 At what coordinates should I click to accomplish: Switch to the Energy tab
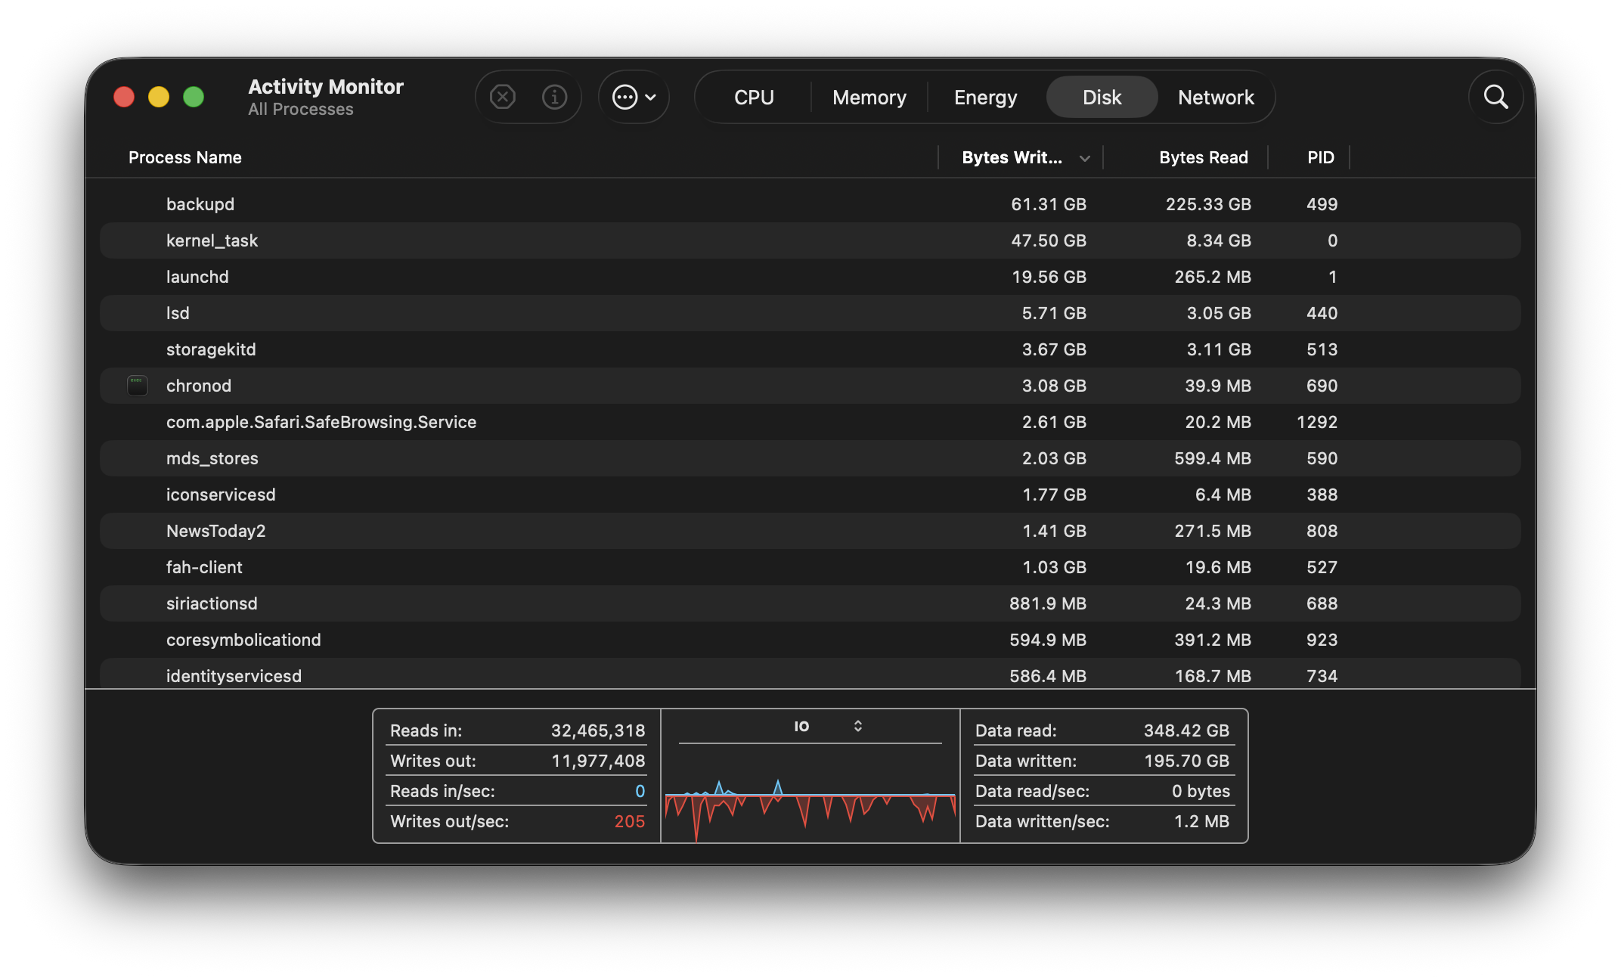tap(986, 98)
